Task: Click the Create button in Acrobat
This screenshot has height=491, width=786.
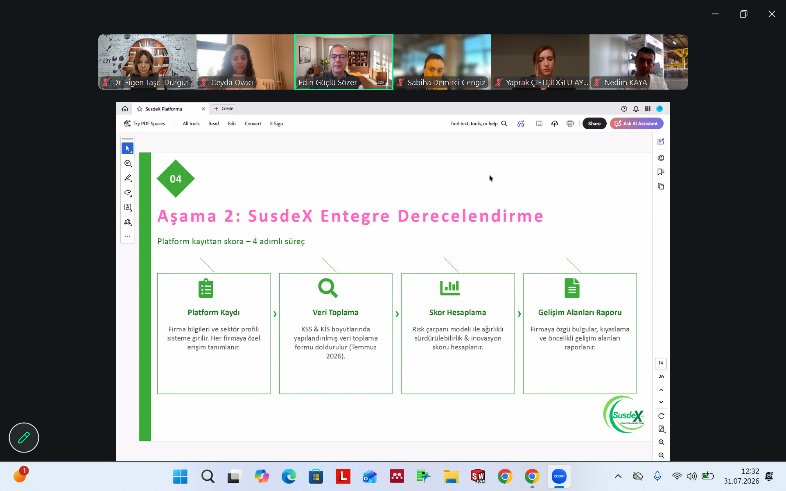Action: point(224,109)
